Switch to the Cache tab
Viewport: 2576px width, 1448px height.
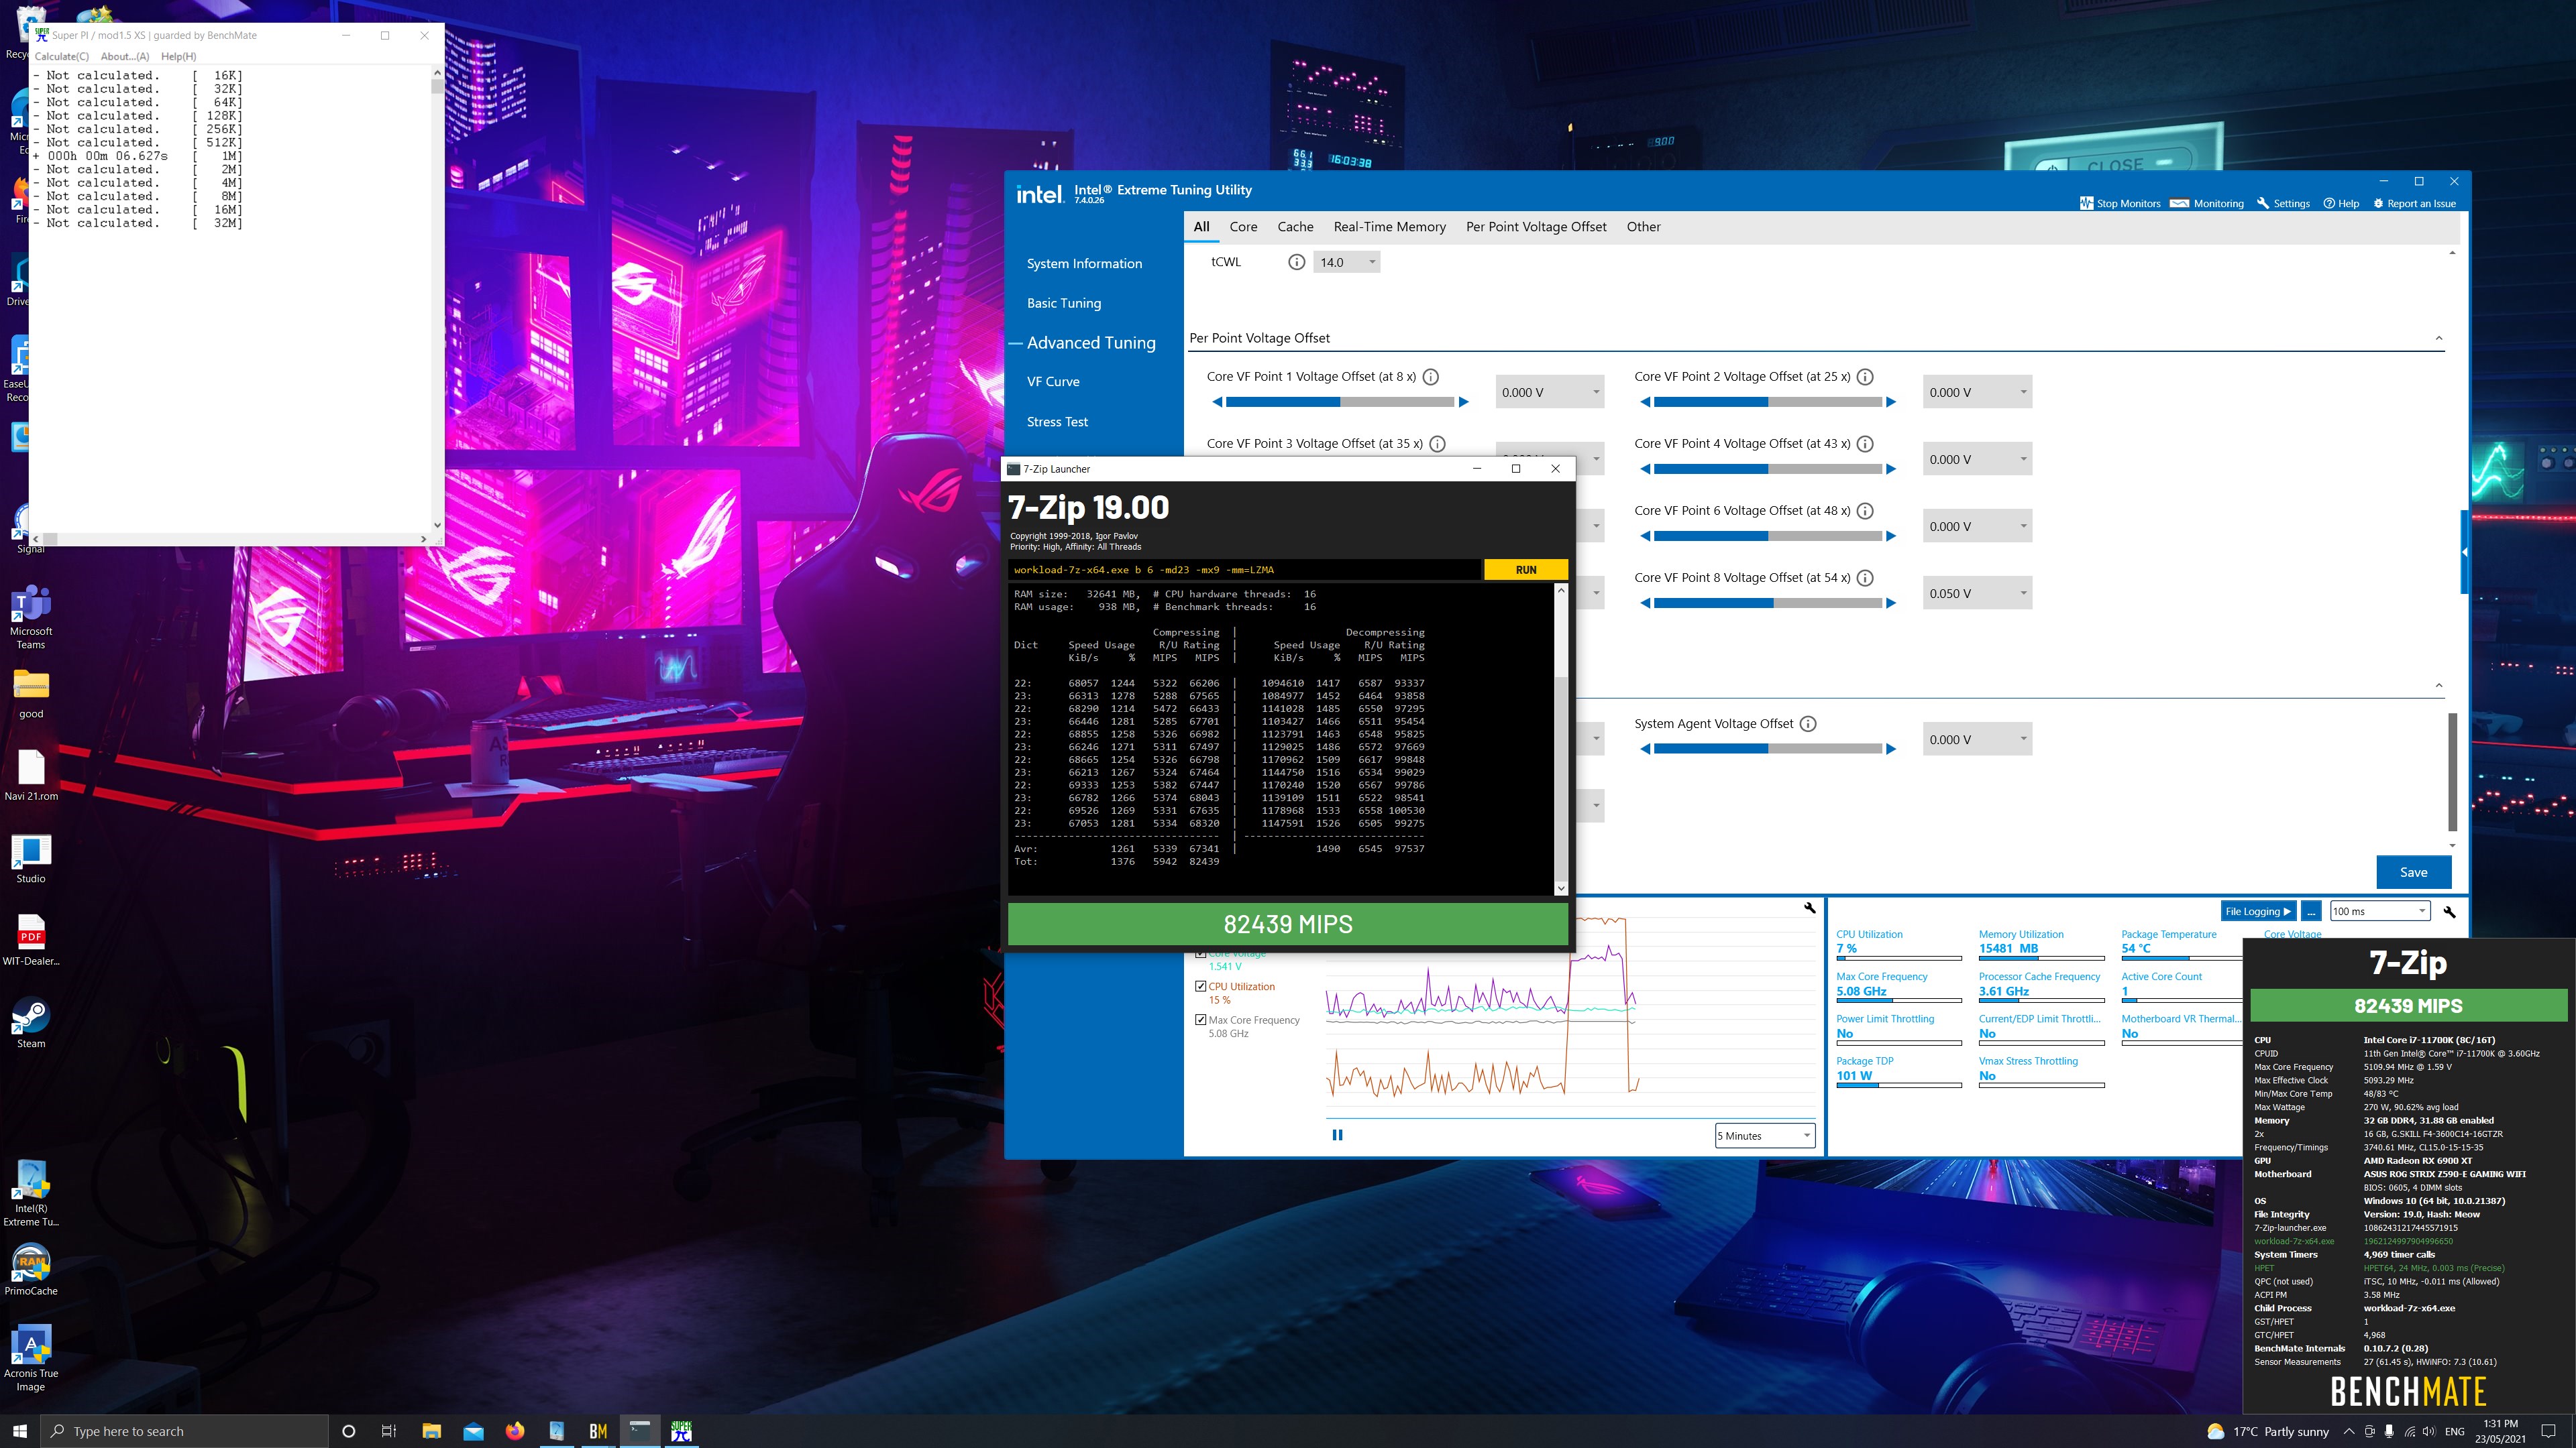tap(1295, 227)
